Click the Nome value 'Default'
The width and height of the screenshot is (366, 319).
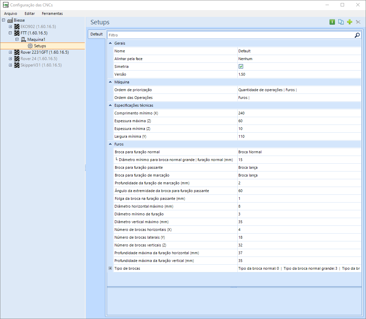[x=299, y=51]
